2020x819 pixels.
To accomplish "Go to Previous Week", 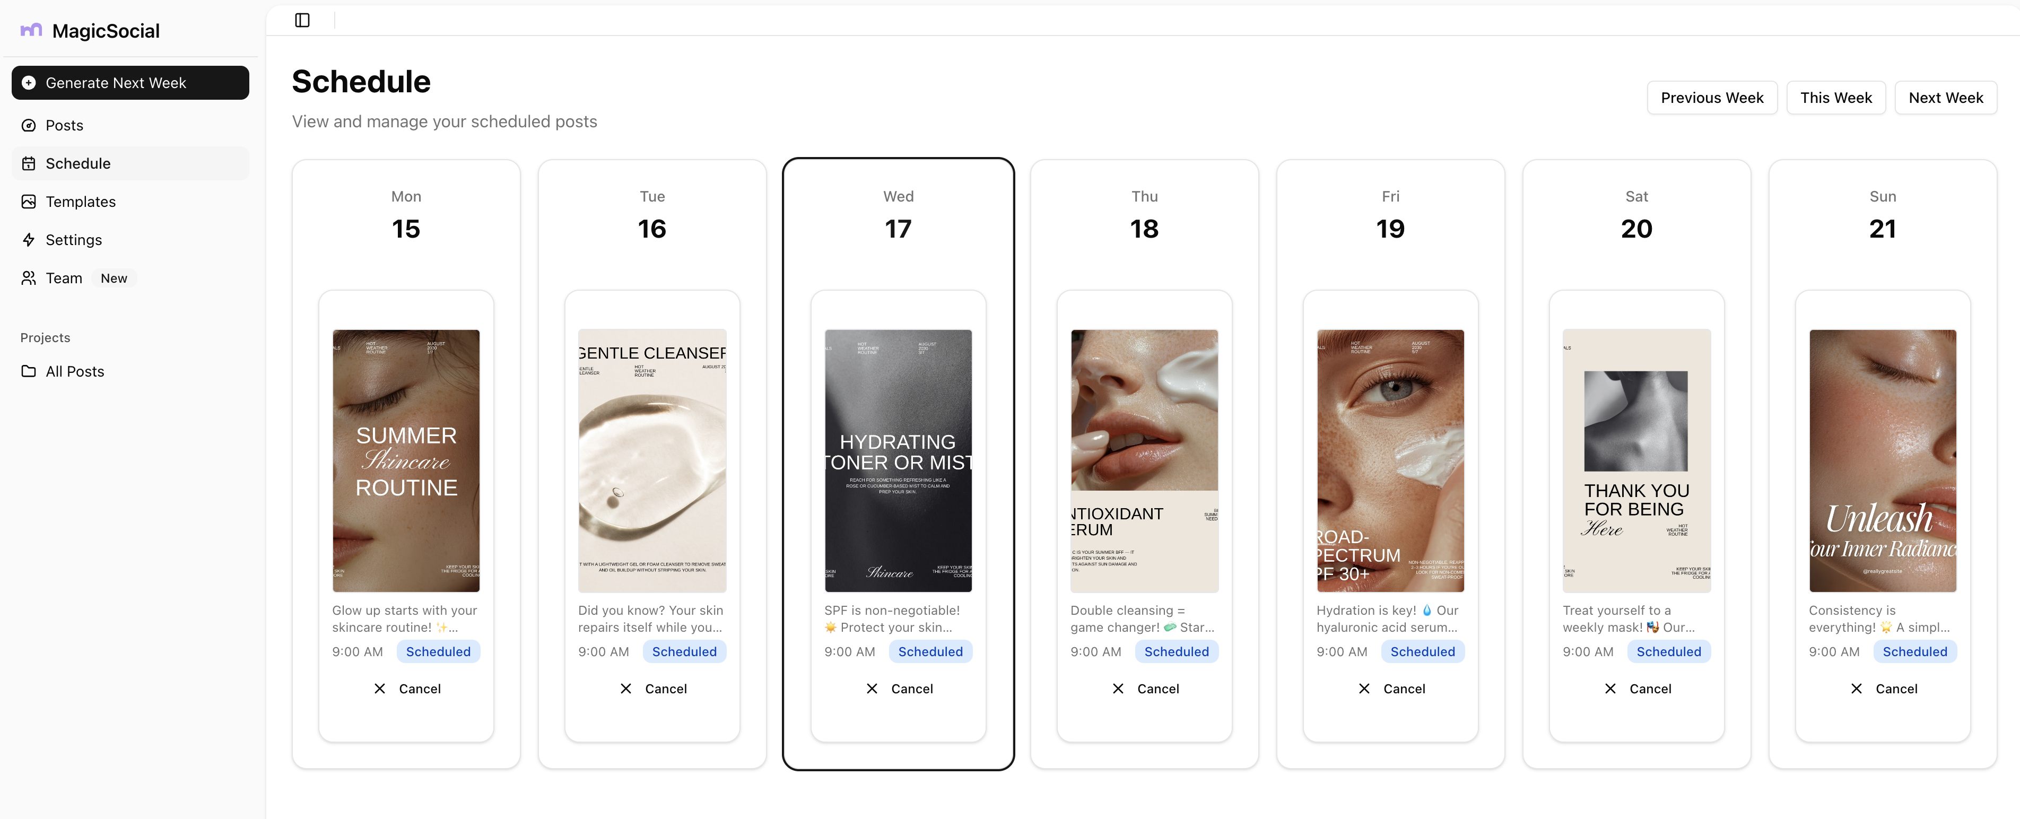I will (x=1712, y=98).
